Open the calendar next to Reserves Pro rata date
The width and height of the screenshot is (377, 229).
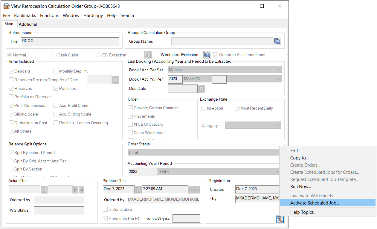pos(115,79)
